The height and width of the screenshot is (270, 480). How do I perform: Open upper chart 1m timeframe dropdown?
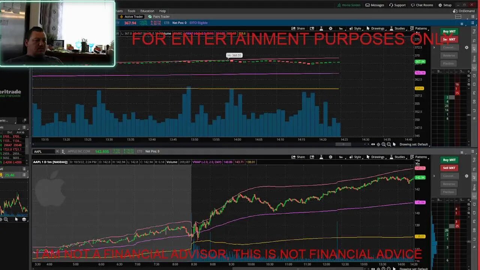341,28
